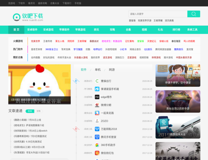Click the green search magnifier button

coord(194,14)
